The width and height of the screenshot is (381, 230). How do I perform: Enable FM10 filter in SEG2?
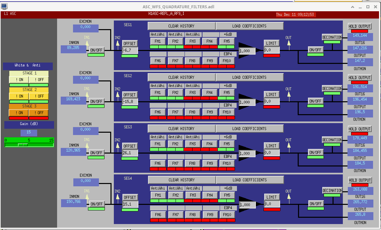[x=227, y=112]
